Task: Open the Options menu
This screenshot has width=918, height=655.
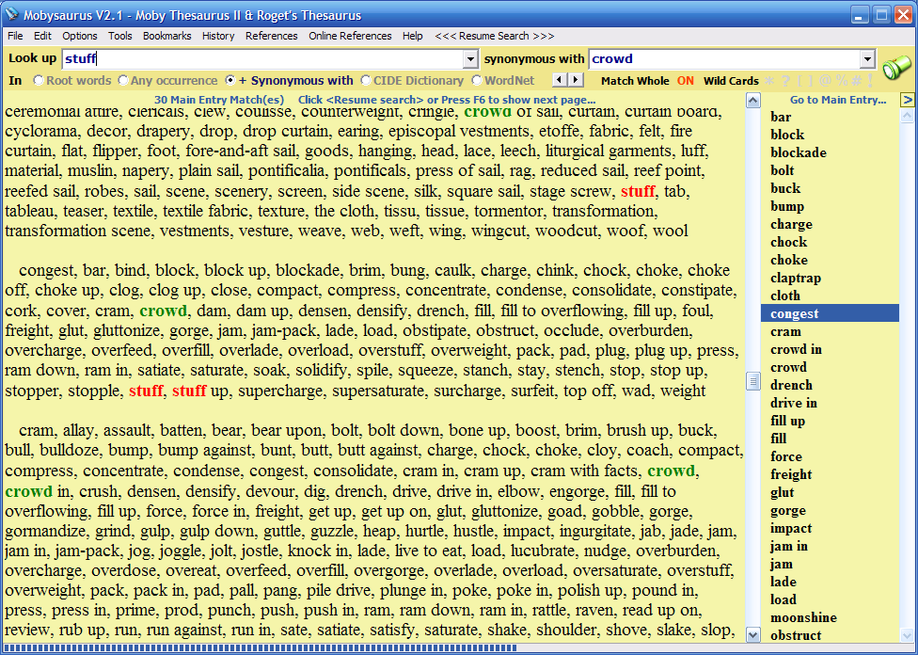Action: (80, 36)
